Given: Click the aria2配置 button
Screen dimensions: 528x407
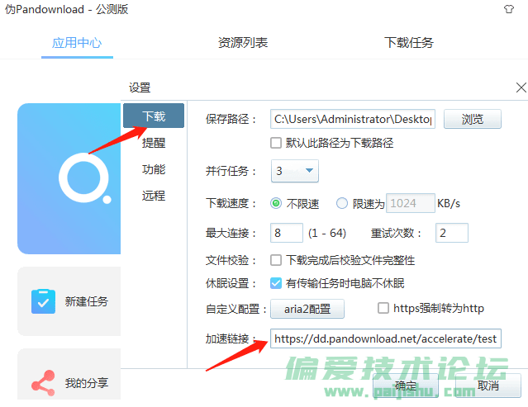Looking at the screenshot, I should [x=307, y=309].
